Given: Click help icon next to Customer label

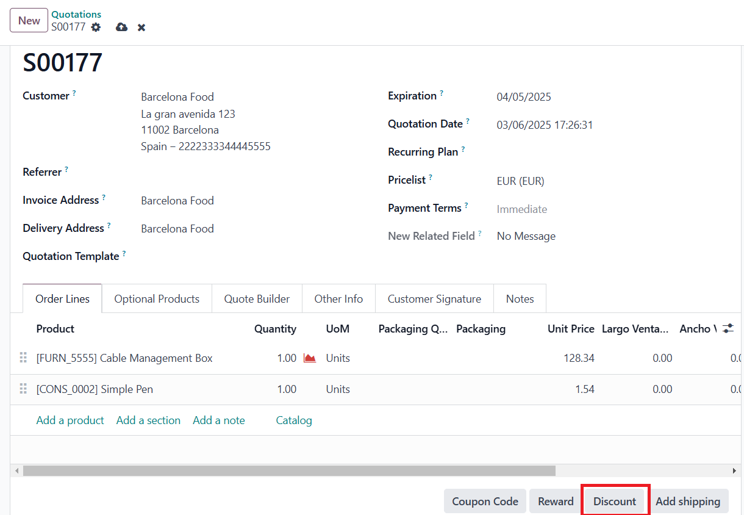Looking at the screenshot, I should tap(74, 93).
